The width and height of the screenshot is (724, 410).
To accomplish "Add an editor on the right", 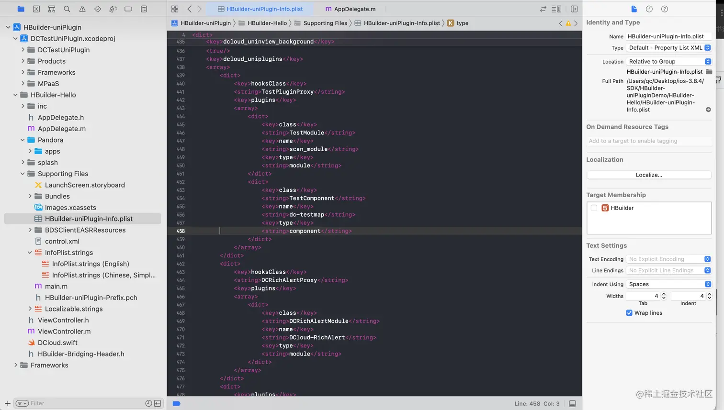I will (574, 9).
